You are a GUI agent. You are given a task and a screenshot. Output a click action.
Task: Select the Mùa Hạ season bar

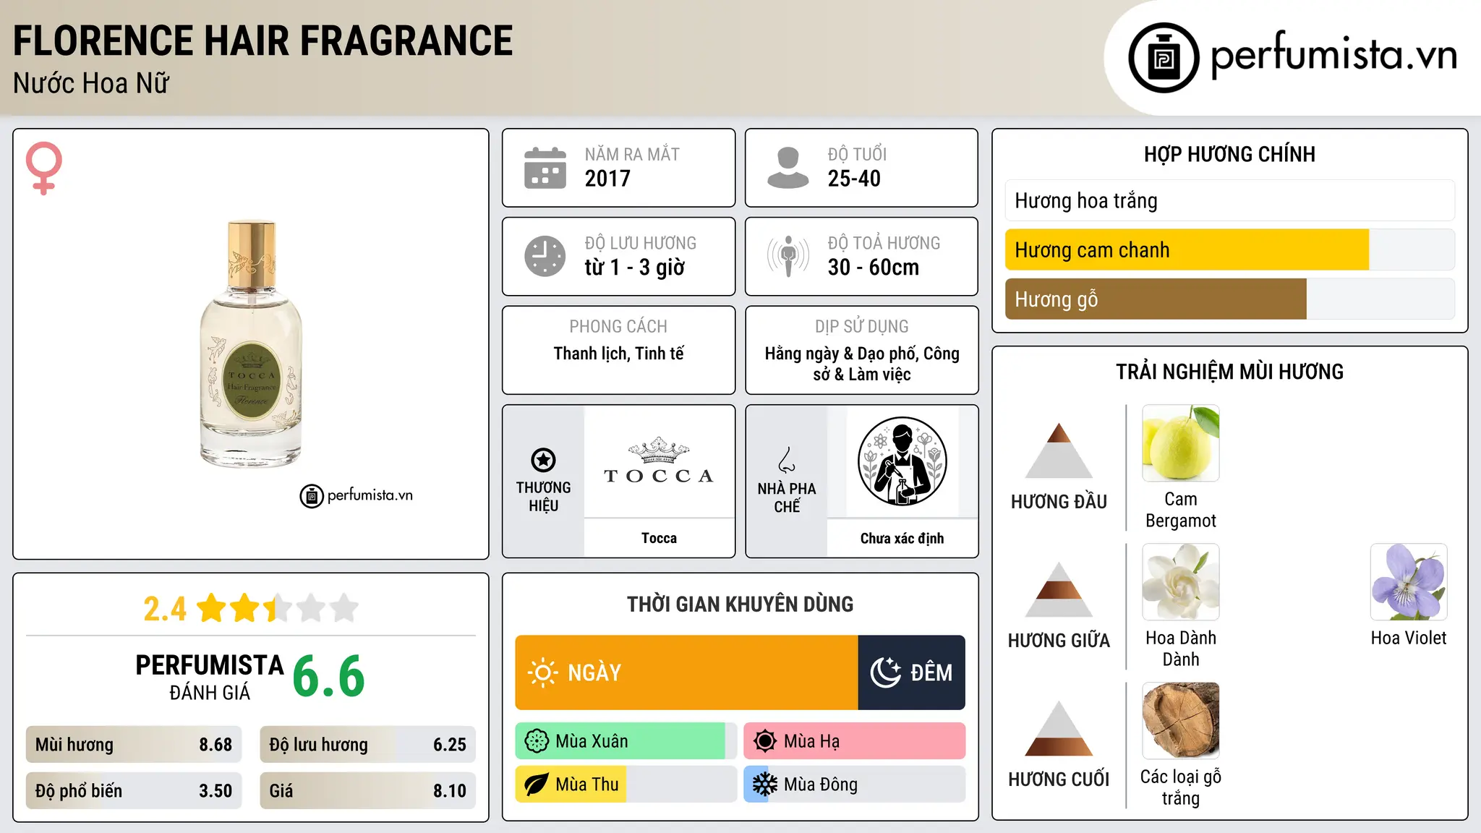[x=855, y=741]
